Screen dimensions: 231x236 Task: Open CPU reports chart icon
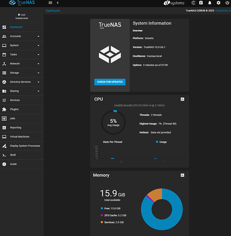pos(182,99)
